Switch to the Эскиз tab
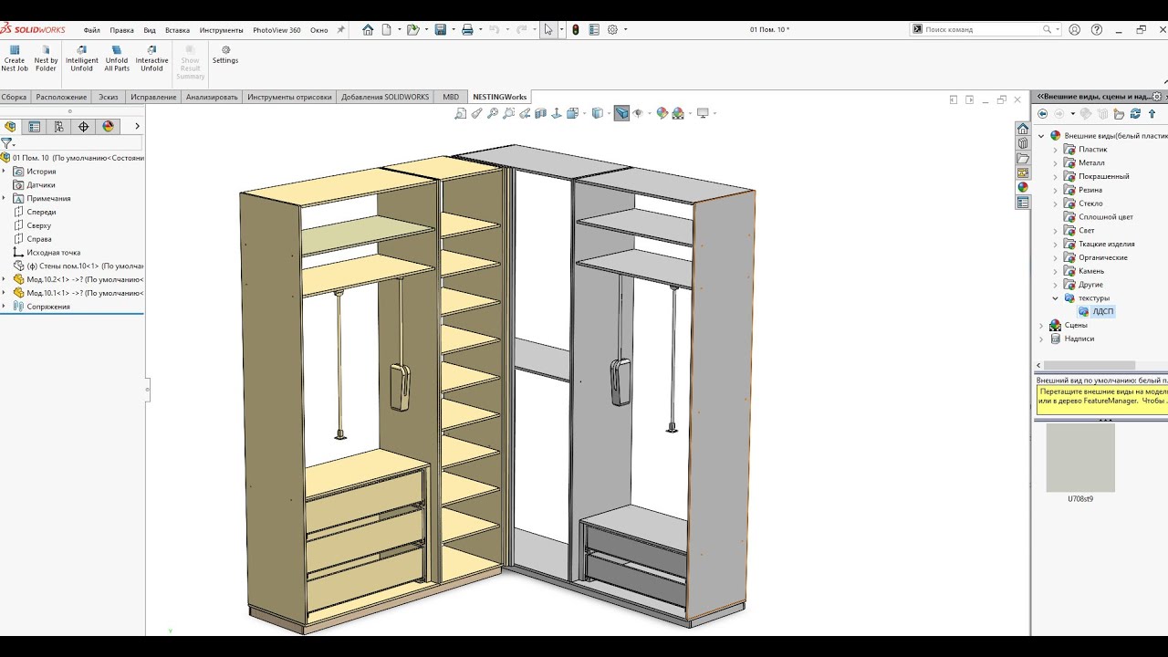Image resolution: width=1168 pixels, height=657 pixels. click(109, 97)
